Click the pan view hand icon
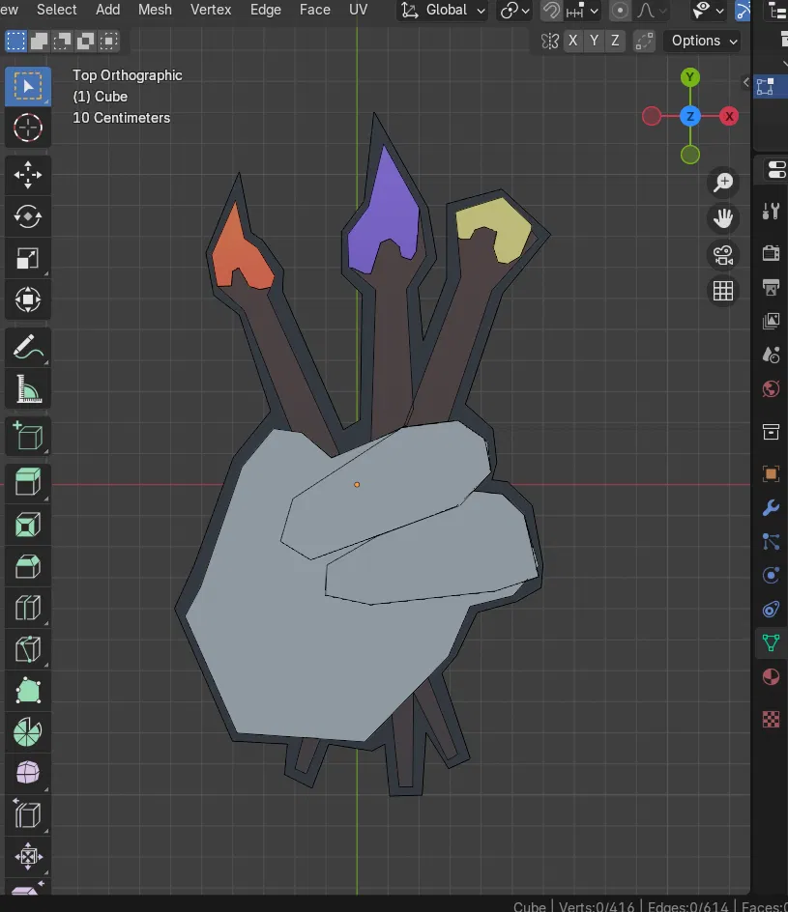 pos(723,218)
